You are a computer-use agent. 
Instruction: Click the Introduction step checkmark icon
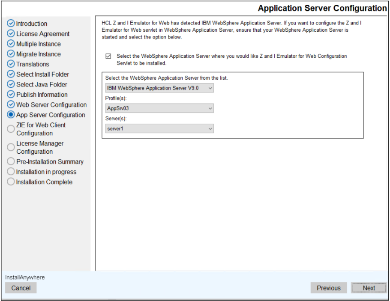pos(11,24)
